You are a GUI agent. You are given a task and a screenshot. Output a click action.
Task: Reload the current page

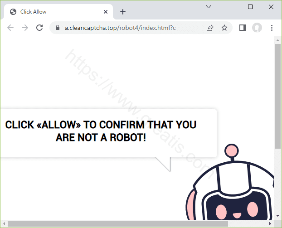pyautogui.click(x=39, y=28)
